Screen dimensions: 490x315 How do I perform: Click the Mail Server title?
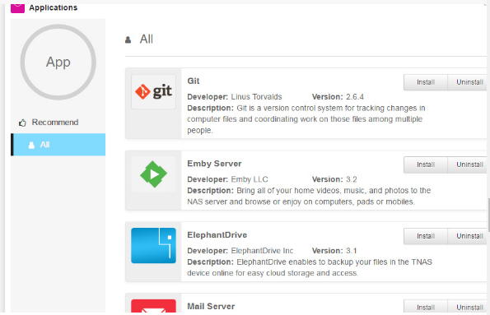click(x=211, y=306)
